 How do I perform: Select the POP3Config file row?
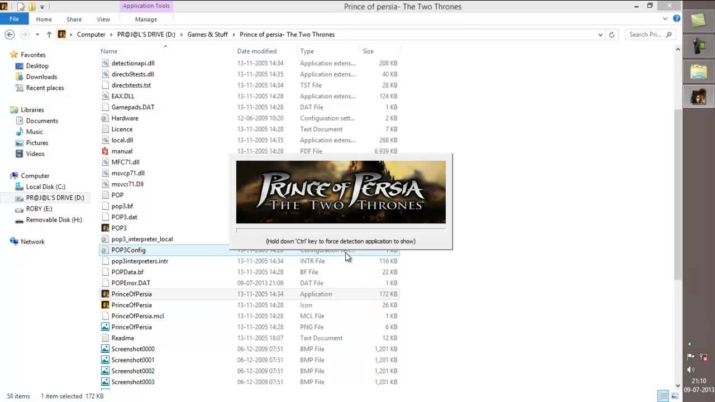pyautogui.click(x=250, y=250)
